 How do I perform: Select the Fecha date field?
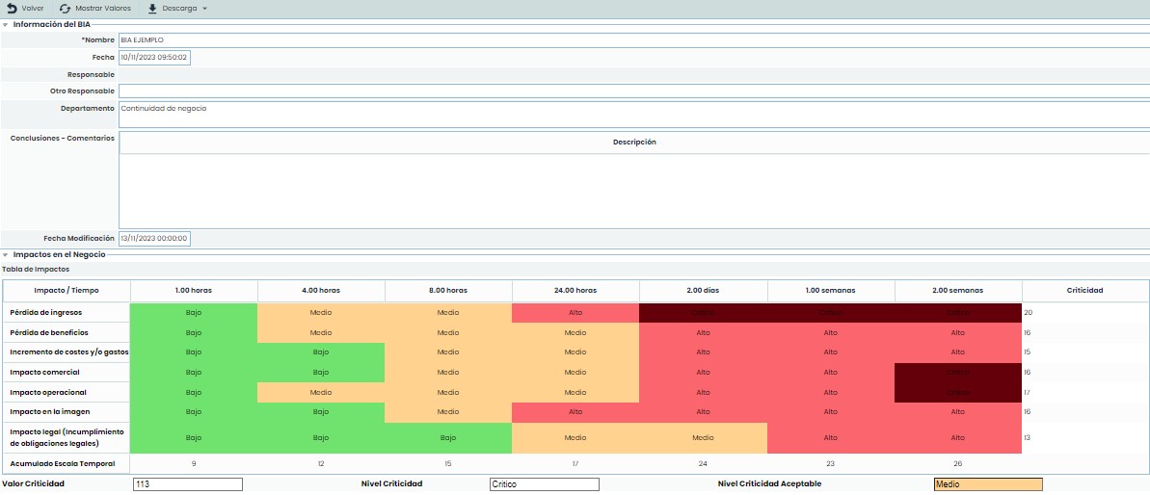click(x=154, y=58)
